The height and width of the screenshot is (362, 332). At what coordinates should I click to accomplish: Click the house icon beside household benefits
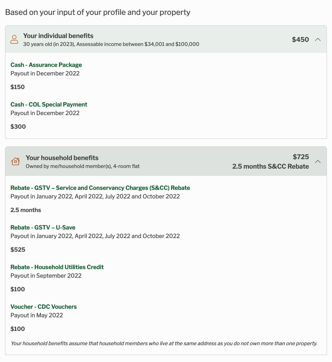[15, 161]
